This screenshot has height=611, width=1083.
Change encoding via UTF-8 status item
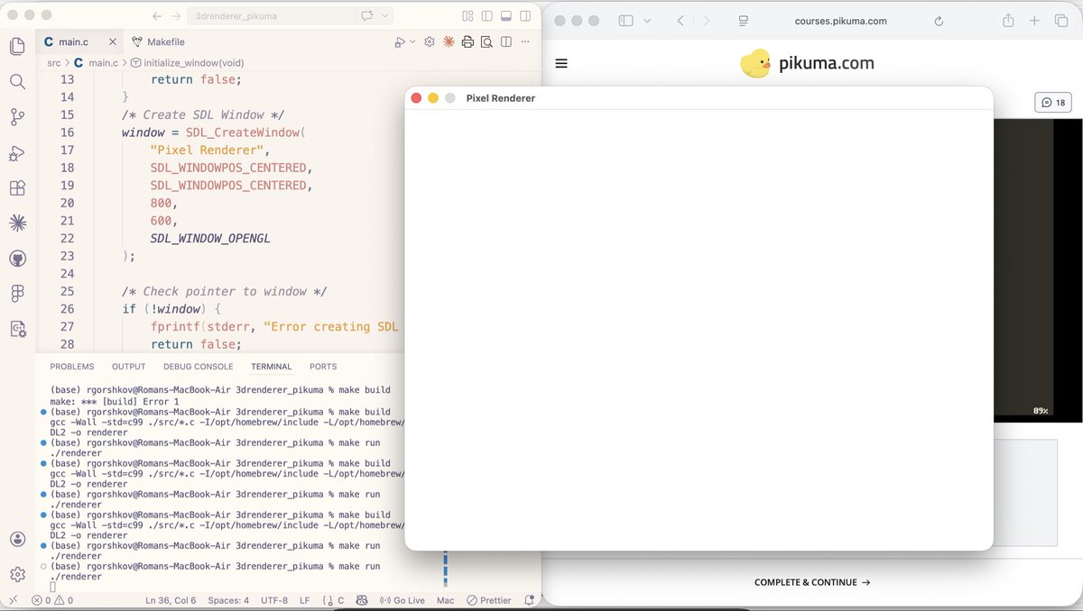[274, 600]
